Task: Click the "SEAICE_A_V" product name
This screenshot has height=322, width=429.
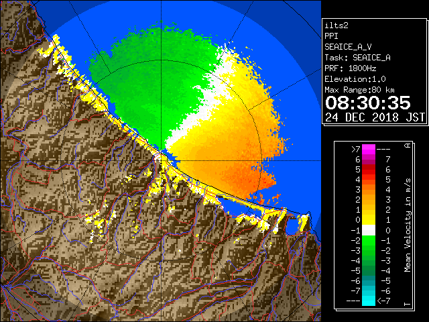Action: (x=348, y=47)
